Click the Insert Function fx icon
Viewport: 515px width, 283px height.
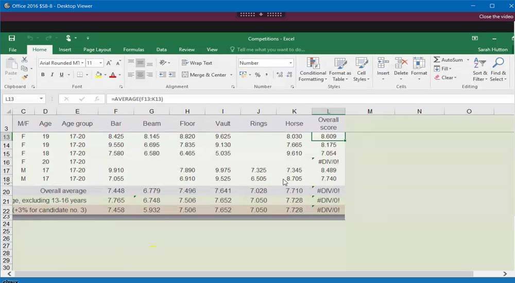click(96, 99)
